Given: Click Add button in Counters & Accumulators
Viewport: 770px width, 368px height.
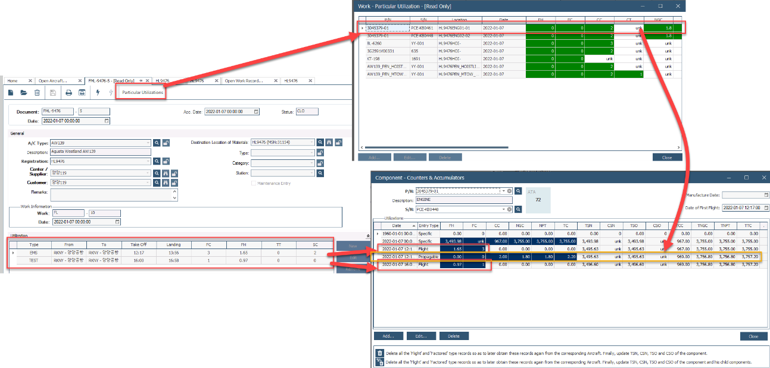Looking at the screenshot, I should point(388,336).
